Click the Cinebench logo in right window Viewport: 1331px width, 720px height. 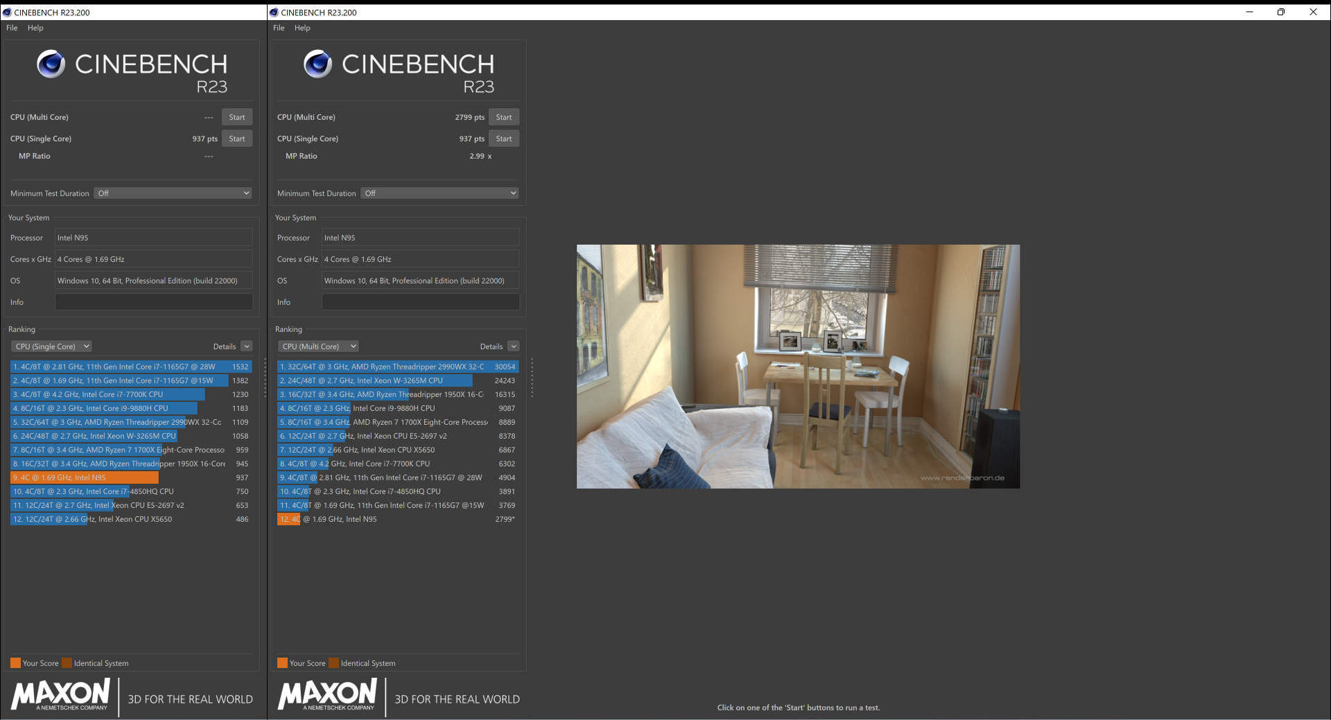[317, 64]
